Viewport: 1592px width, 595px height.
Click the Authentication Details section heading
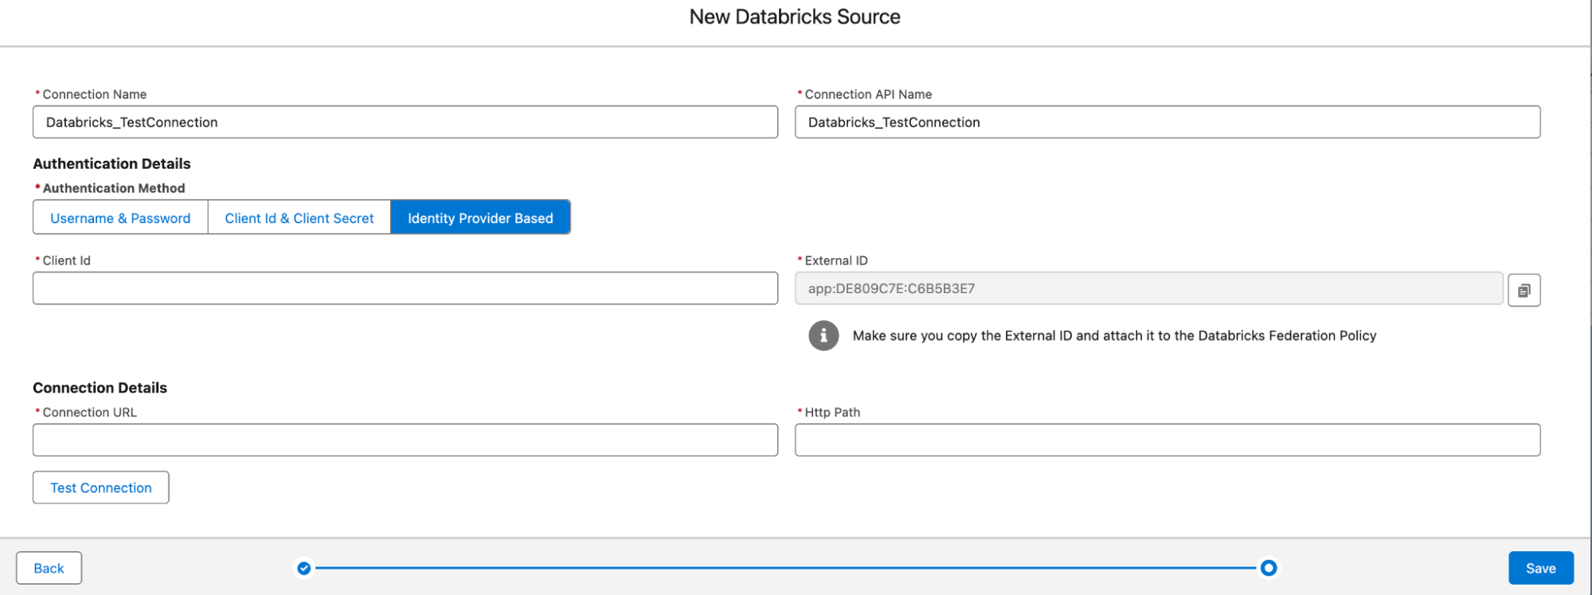(111, 163)
